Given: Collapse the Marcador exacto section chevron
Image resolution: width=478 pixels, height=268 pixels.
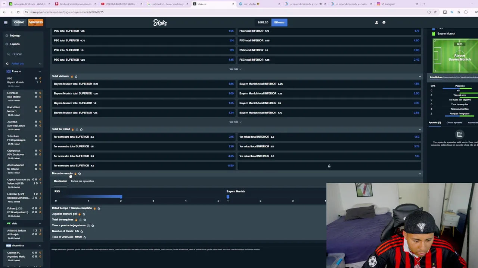Looking at the screenshot, I should (x=420, y=173).
